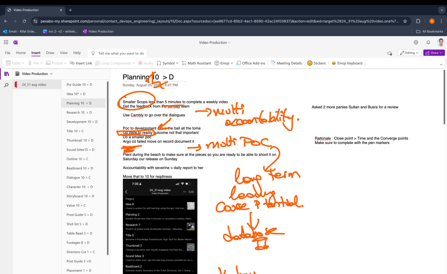Launch the Math Assistant

[197, 63]
